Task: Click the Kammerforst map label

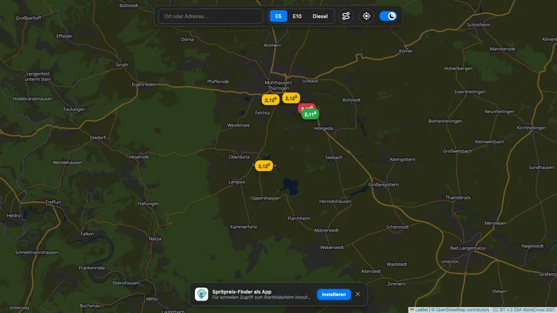Action: (244, 227)
